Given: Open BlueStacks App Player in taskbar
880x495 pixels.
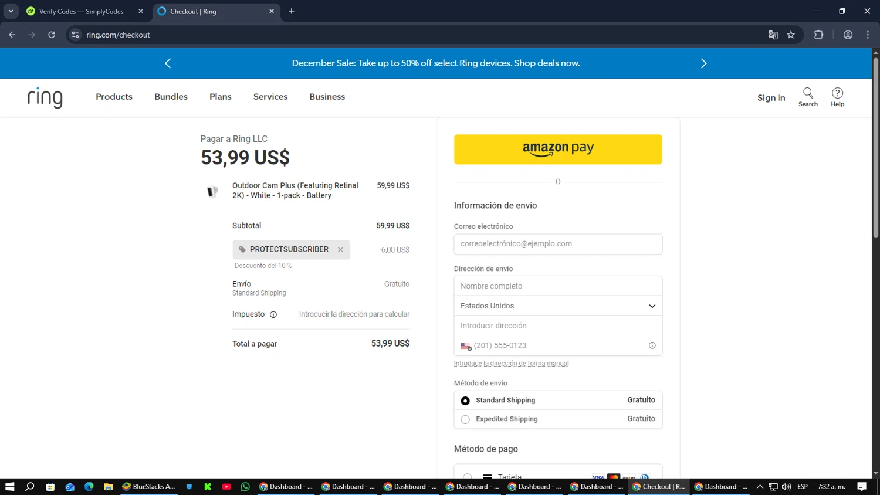Looking at the screenshot, I should click(x=148, y=487).
